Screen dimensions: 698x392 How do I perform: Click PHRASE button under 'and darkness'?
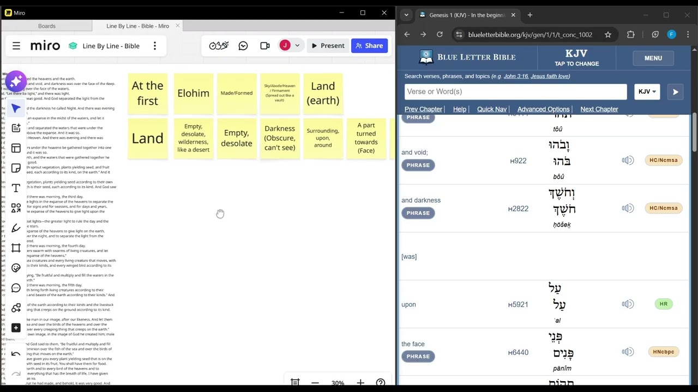click(418, 213)
